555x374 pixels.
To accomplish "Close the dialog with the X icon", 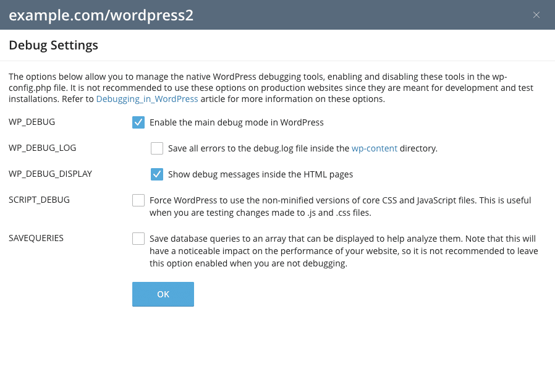I will 536,15.
